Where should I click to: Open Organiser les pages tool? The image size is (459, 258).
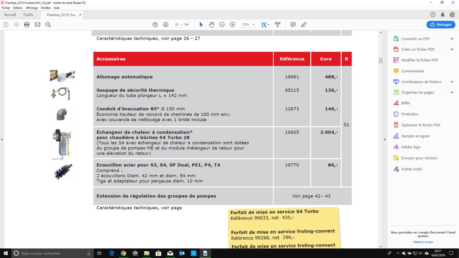pyautogui.click(x=417, y=92)
